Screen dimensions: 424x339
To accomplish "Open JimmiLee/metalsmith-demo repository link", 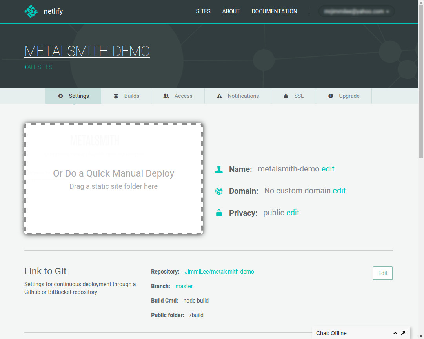I will 219,272.
